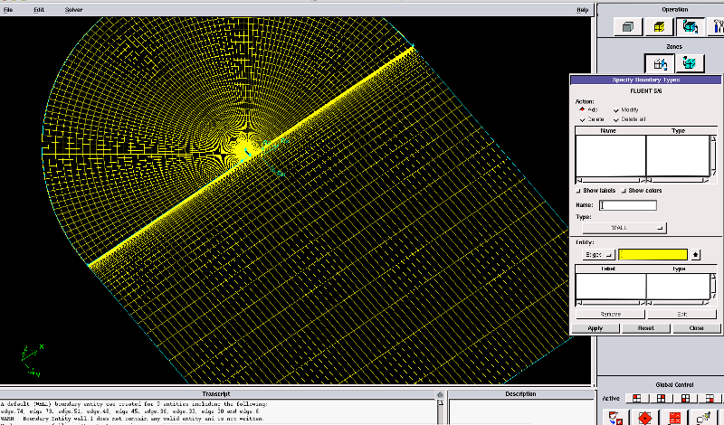Activate upper-left quadrant in Global Control
The image size is (724, 425).
[637, 398]
